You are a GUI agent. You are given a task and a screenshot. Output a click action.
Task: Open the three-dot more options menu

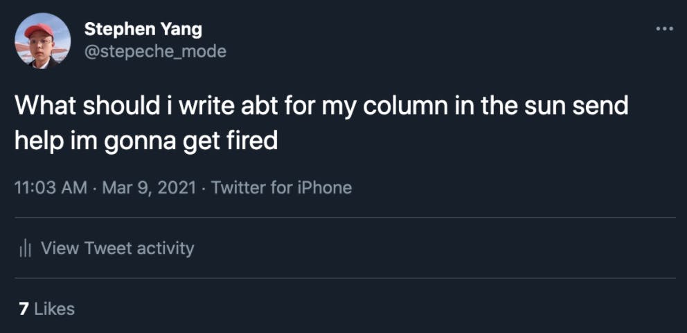pos(663,29)
